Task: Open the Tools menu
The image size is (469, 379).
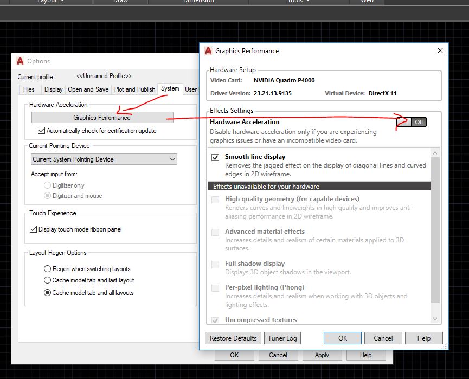Action: click(x=294, y=2)
